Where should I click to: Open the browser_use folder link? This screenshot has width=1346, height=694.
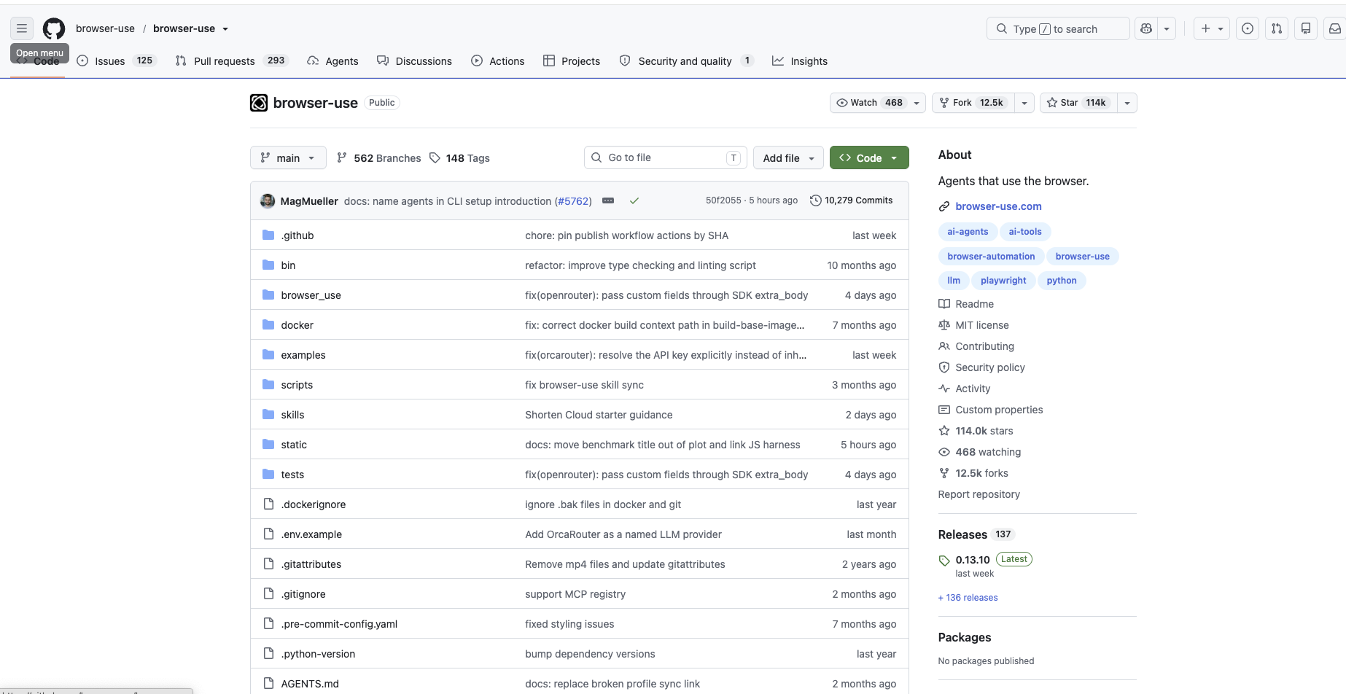pyautogui.click(x=311, y=295)
